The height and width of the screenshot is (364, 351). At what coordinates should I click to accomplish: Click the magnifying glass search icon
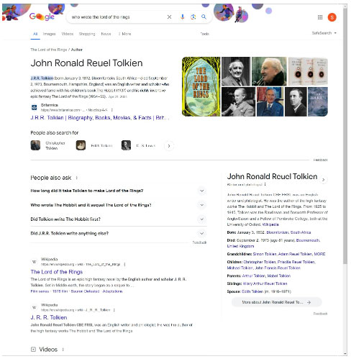(204, 17)
